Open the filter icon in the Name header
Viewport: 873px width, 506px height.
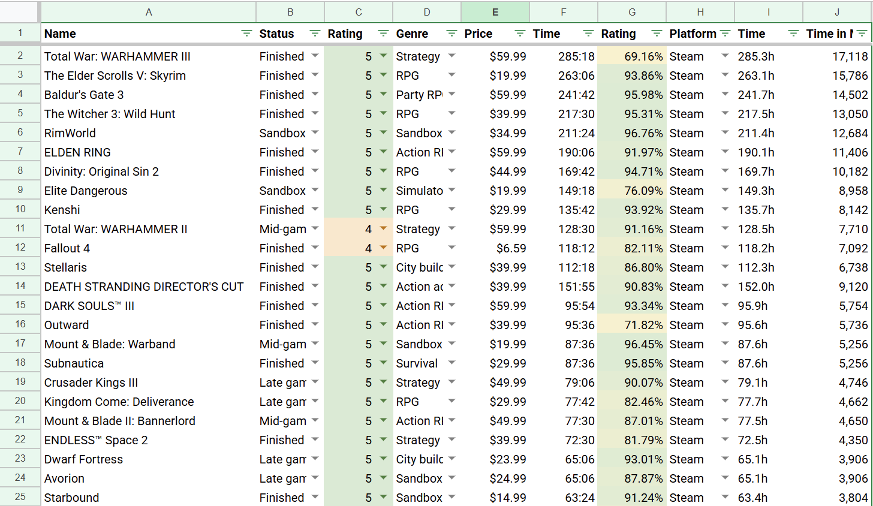[x=246, y=34]
